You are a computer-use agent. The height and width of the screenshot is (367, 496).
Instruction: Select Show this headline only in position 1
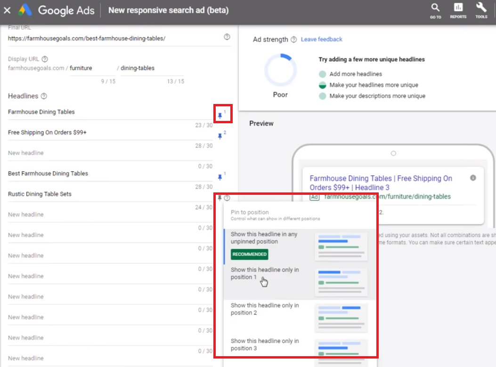pos(300,282)
